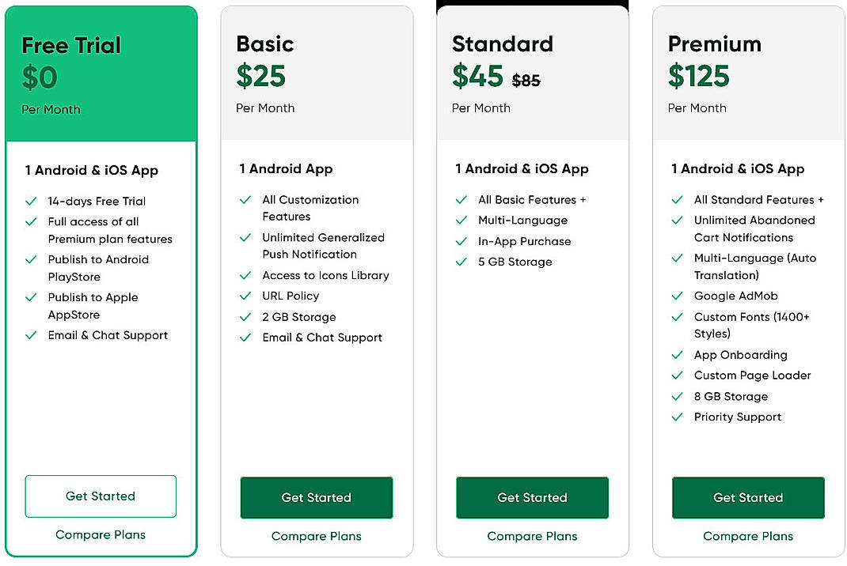
Task: Open Compare Plans under the Standard plan
Action: pyautogui.click(x=532, y=536)
